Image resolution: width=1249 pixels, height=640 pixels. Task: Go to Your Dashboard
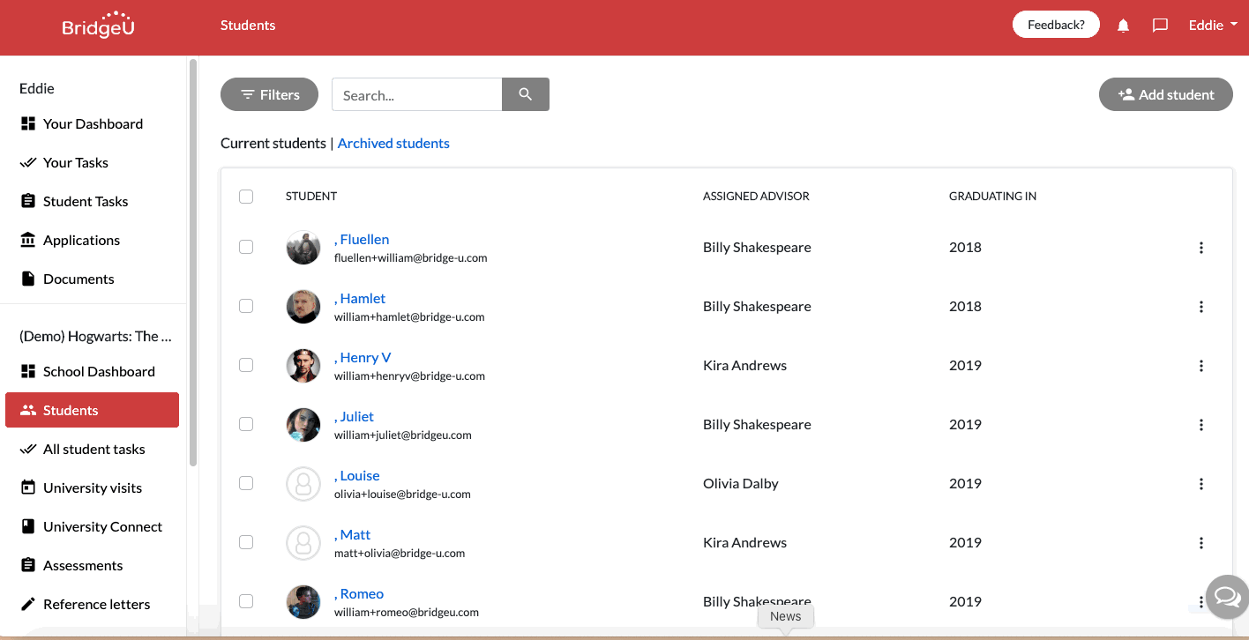click(x=93, y=123)
